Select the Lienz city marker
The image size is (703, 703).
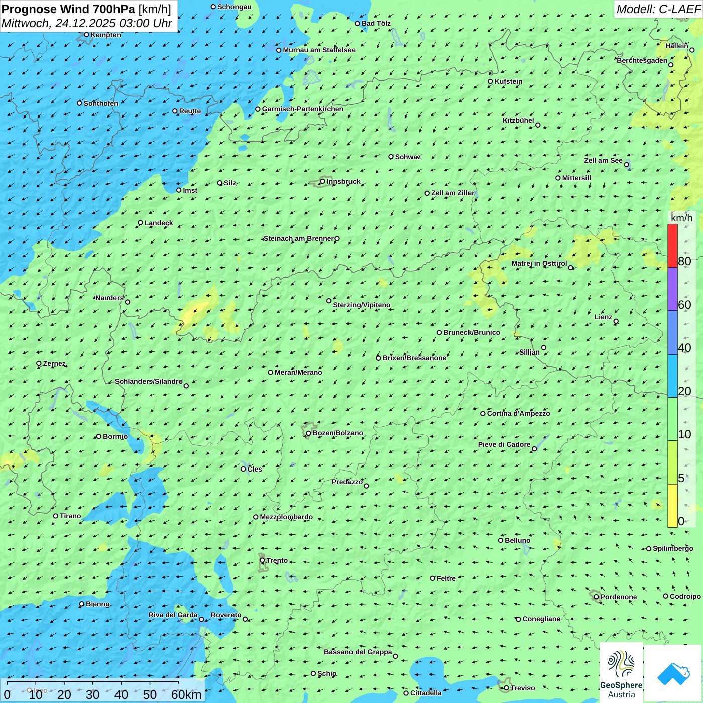(x=616, y=321)
